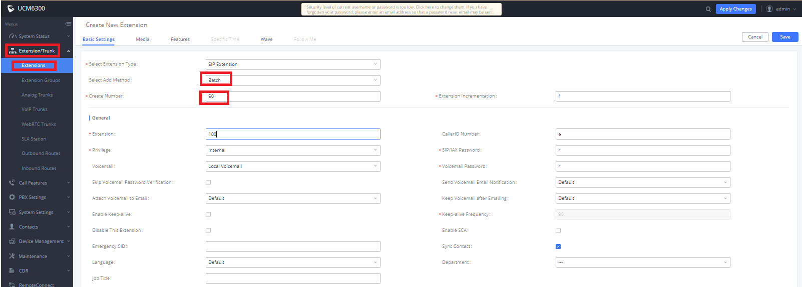Screen dimensions: 802x287
Task: Toggle Skip Voicemail Password Verification checkbox
Action: [208, 182]
